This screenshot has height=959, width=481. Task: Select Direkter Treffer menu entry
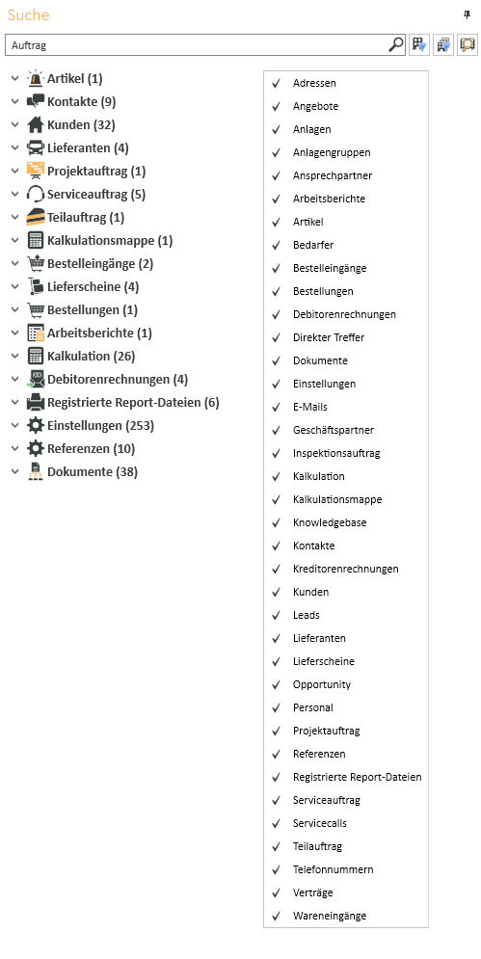coord(346,337)
